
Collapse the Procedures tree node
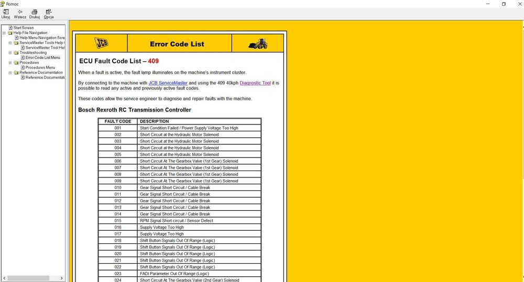point(10,62)
